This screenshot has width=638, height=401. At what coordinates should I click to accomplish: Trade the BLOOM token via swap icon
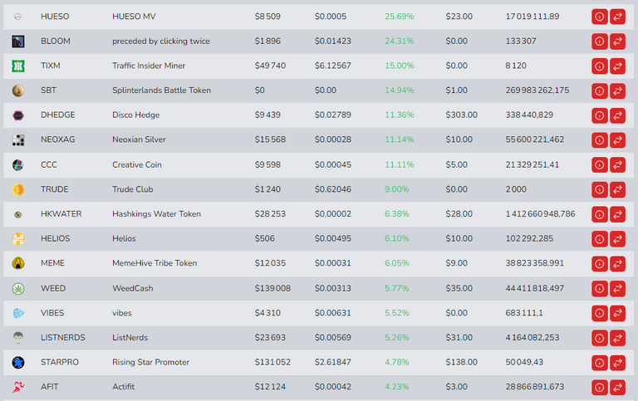pos(618,42)
